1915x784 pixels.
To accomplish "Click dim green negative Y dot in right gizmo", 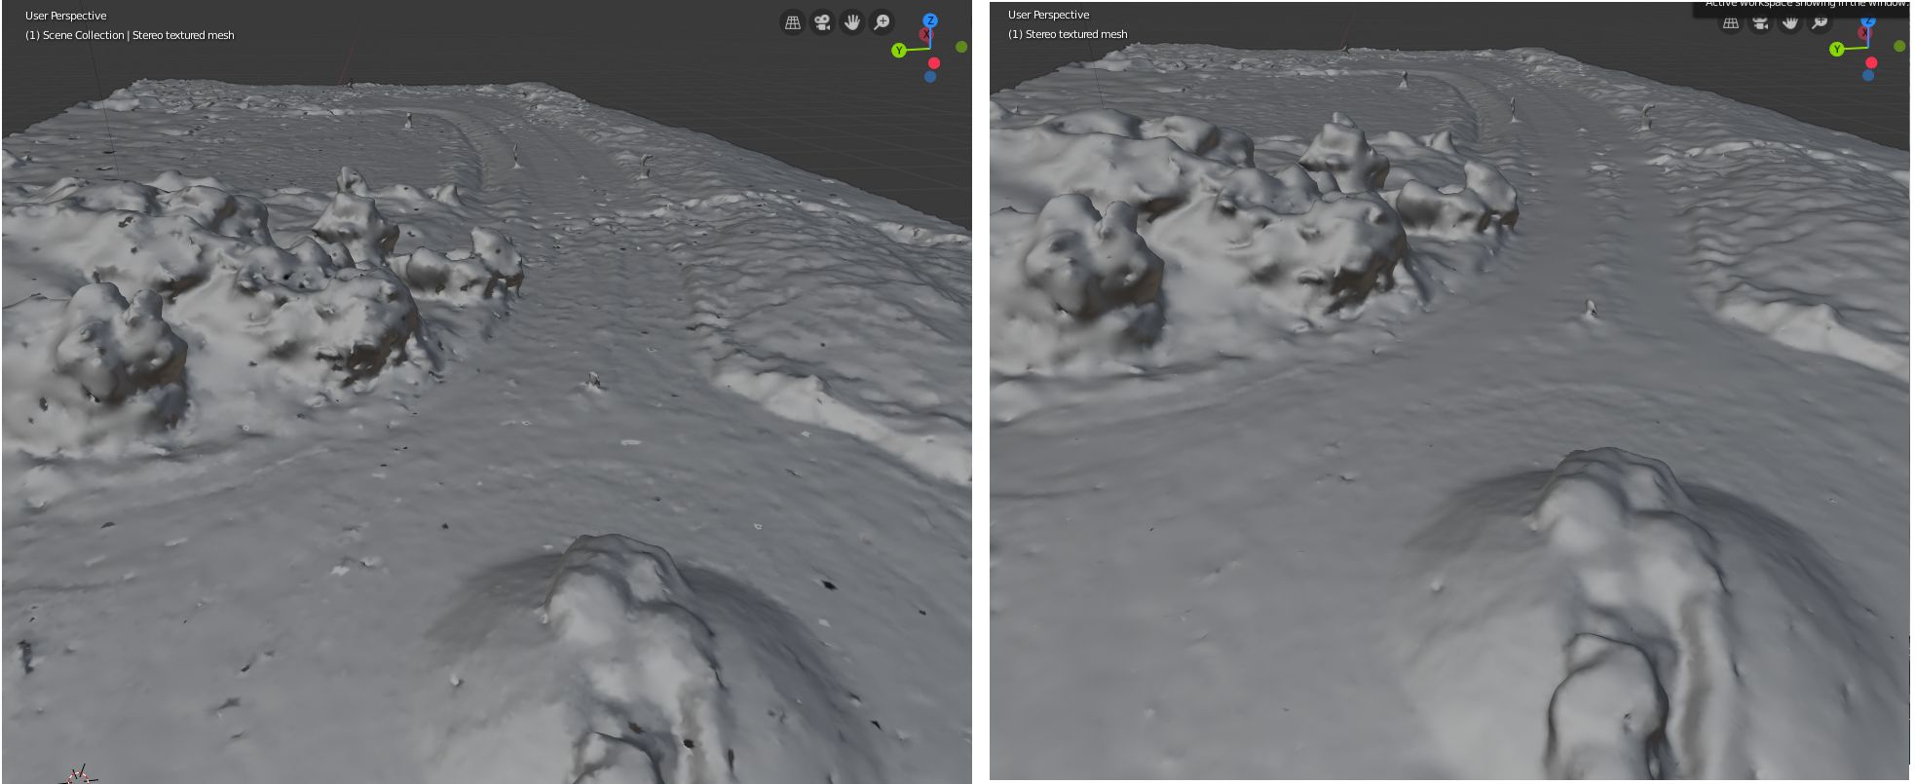I will [1899, 46].
